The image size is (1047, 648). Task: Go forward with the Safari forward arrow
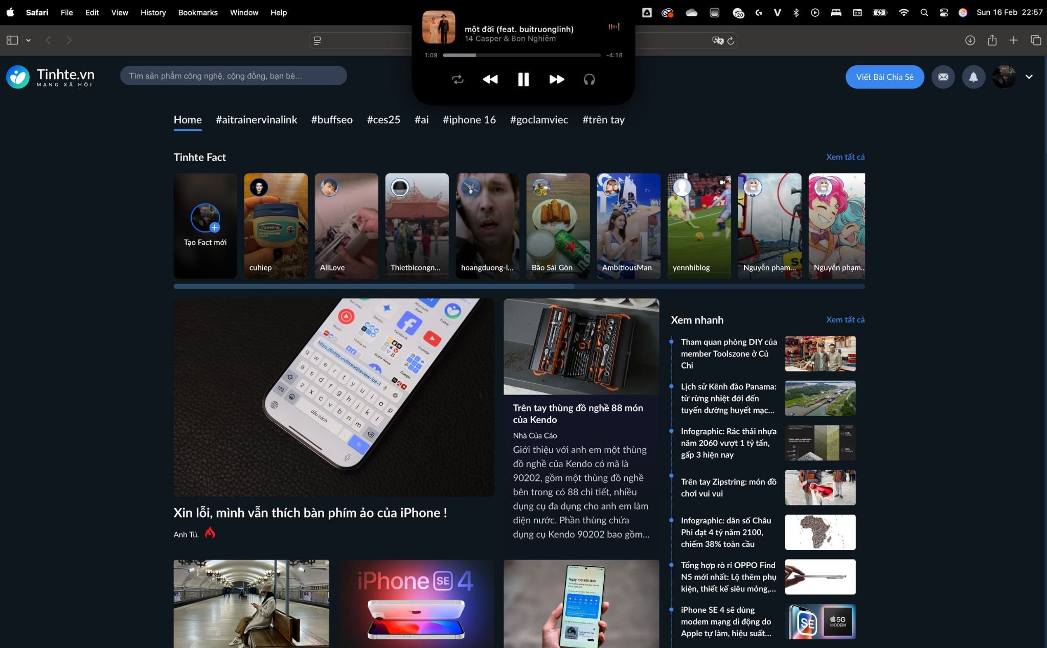point(69,40)
